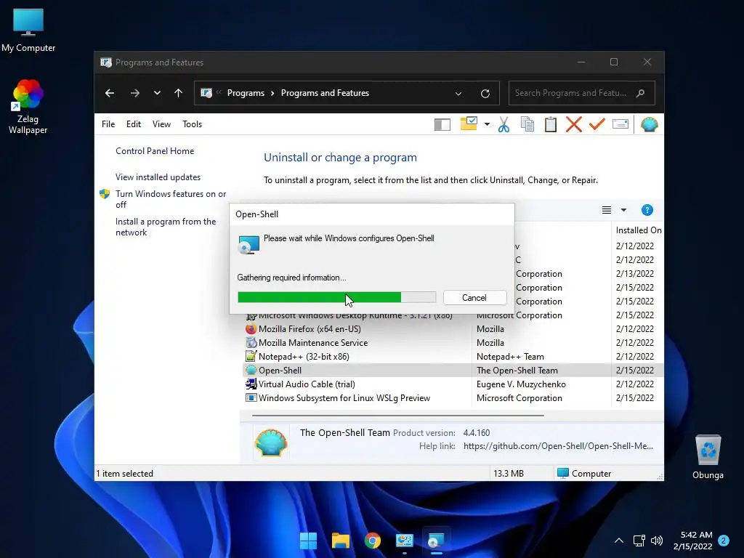The image size is (744, 558).
Task: Open the File menu
Action: click(108, 124)
